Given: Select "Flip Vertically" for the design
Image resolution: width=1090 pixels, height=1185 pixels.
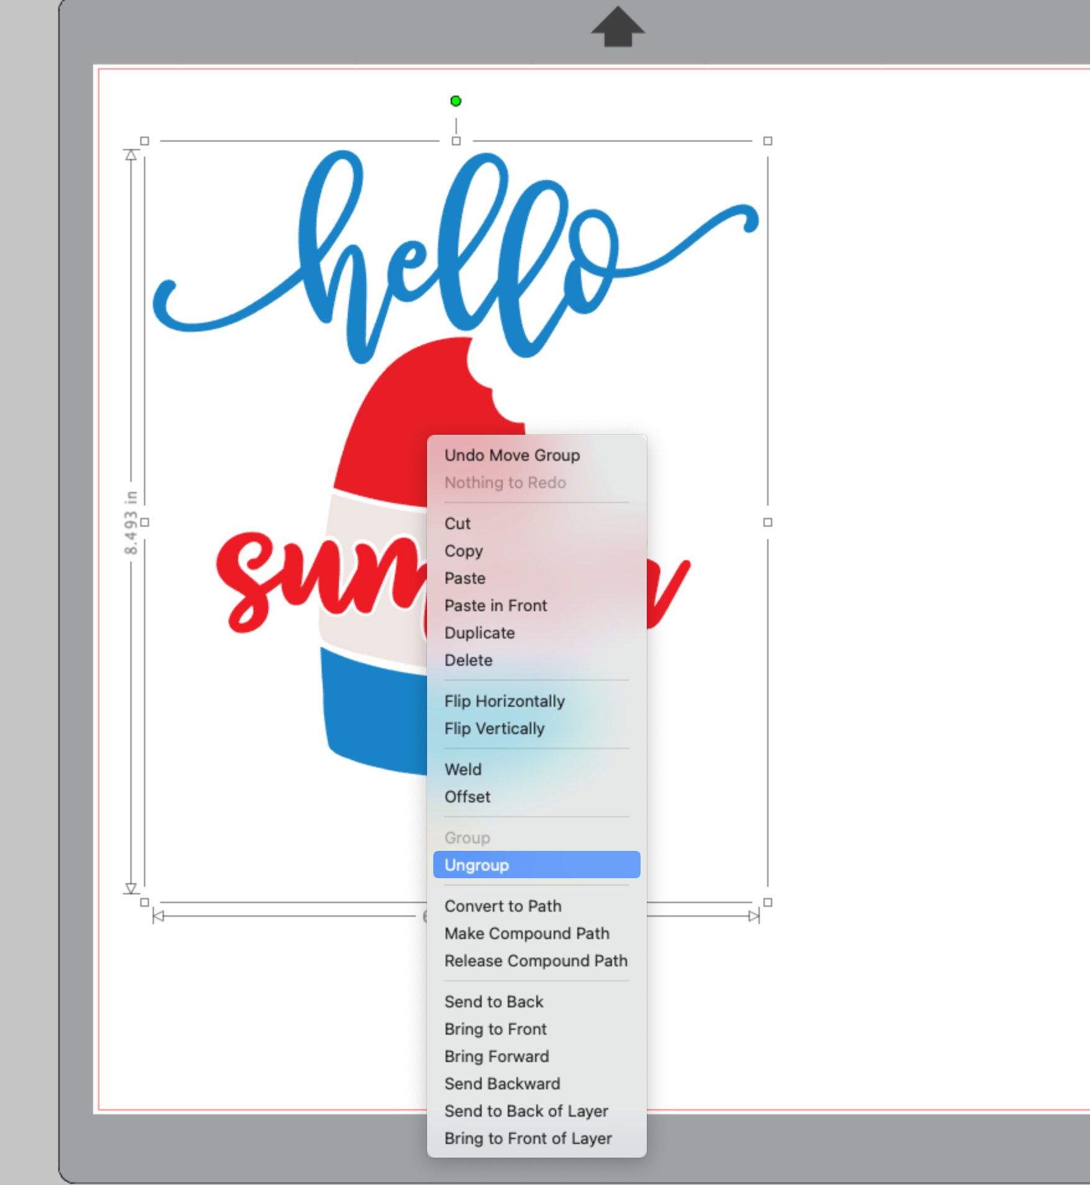Looking at the screenshot, I should coord(494,728).
